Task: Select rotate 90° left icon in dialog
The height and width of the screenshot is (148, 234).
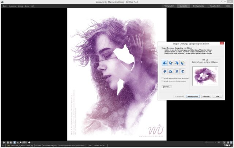Action: (165, 63)
